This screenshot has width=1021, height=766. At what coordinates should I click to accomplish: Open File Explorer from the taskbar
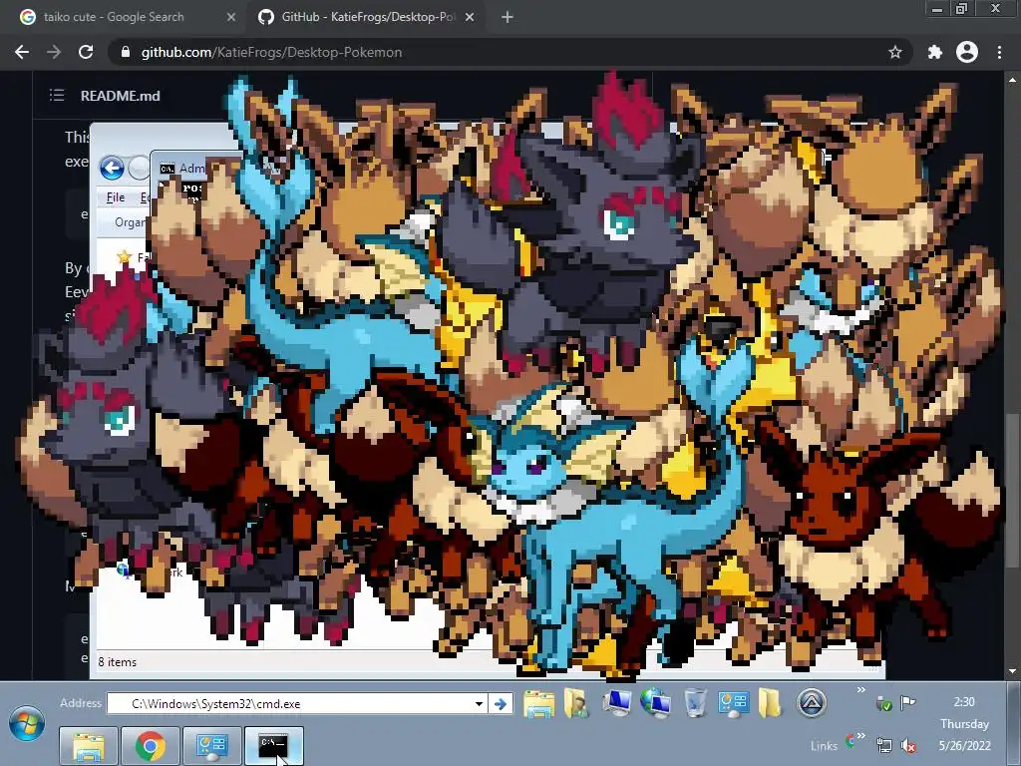tap(89, 746)
